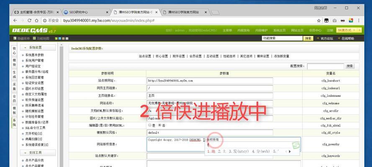Image resolution: width=372 pixels, height=167 pixels.
Task: Open 系统基本参数 in the left menu
Action: coord(35,55)
